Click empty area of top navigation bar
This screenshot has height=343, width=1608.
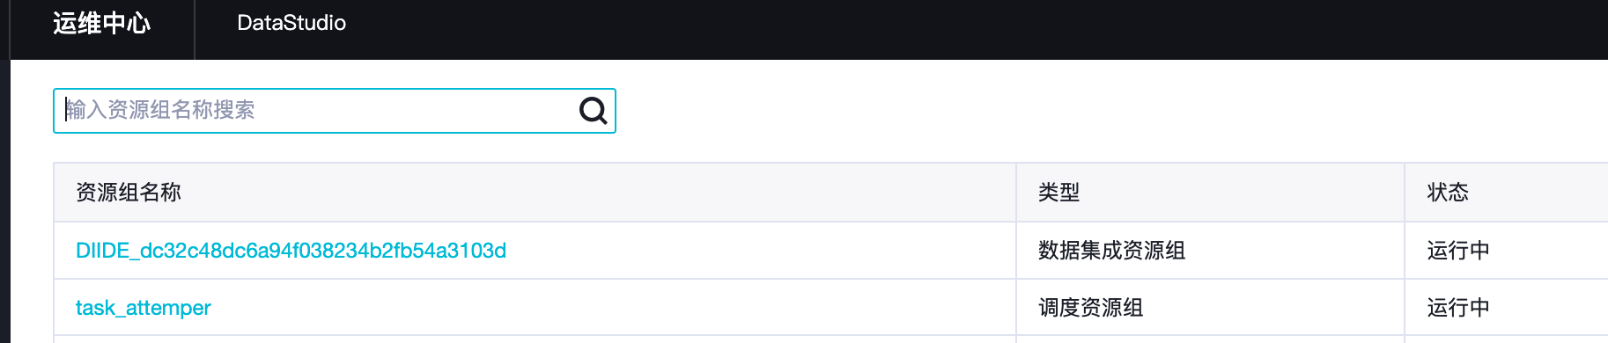point(969,29)
